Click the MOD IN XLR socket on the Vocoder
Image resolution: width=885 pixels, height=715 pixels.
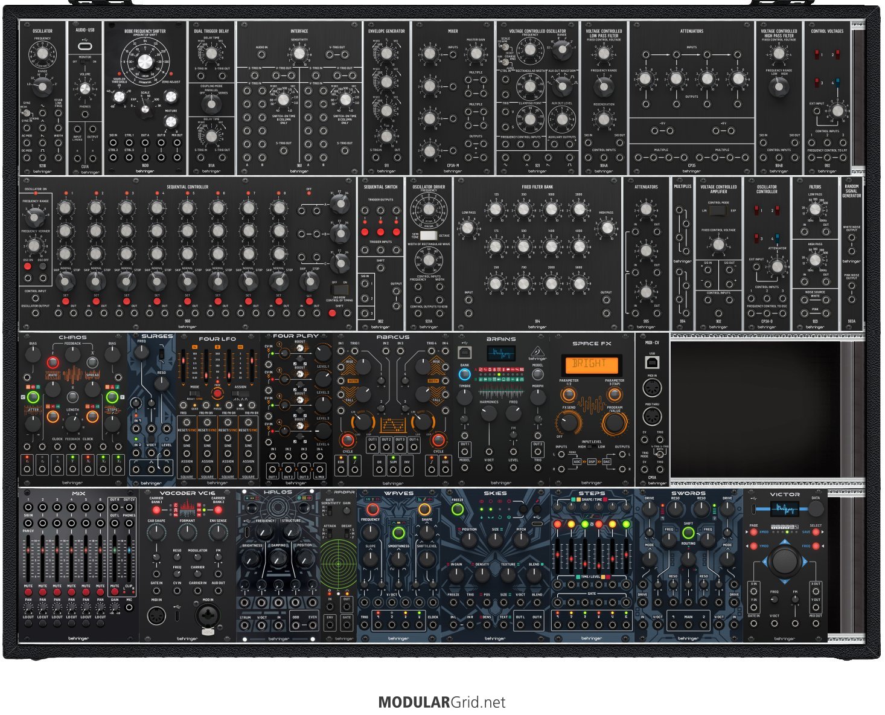208,616
